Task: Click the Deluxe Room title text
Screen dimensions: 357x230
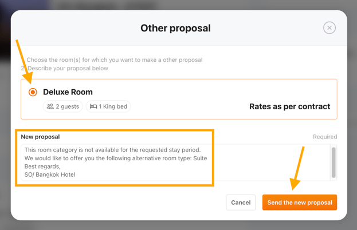Action: click(68, 92)
